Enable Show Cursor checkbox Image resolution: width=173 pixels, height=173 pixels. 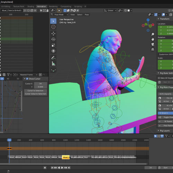pos(27,79)
